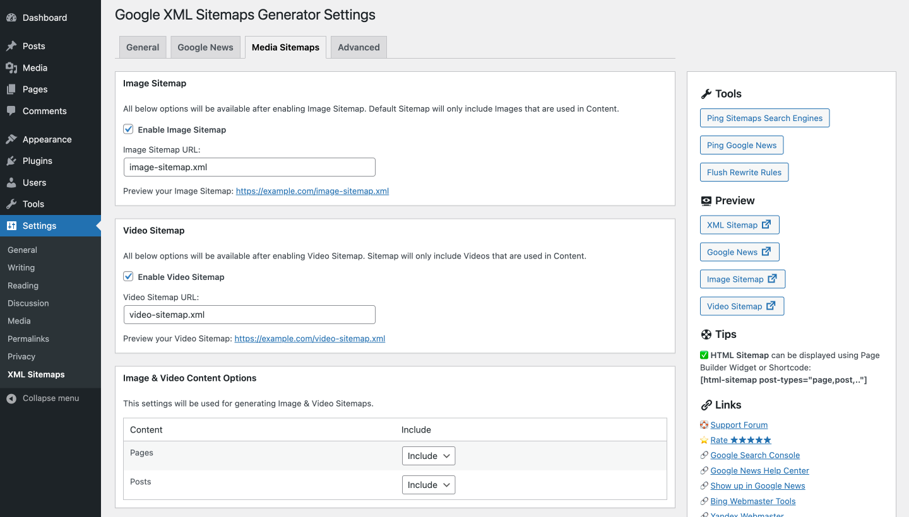Open Plugins in the admin menu

[x=50, y=161]
